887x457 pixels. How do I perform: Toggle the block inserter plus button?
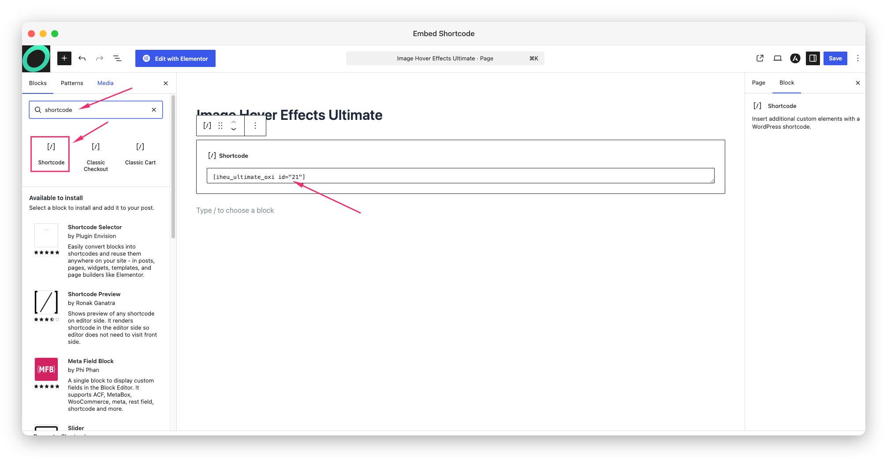(x=64, y=58)
